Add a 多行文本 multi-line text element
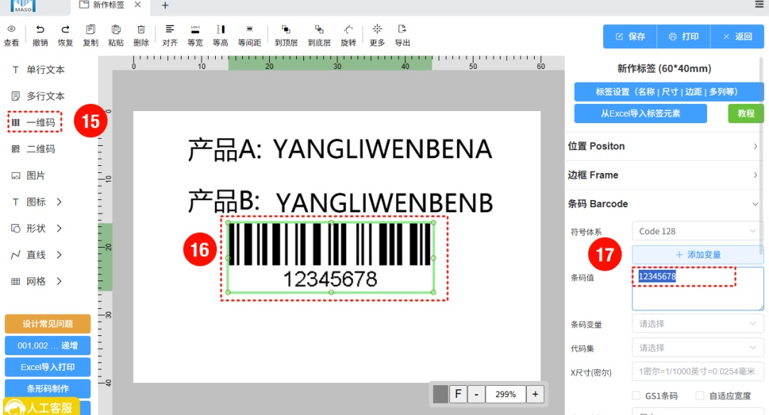The image size is (769, 415). click(38, 96)
